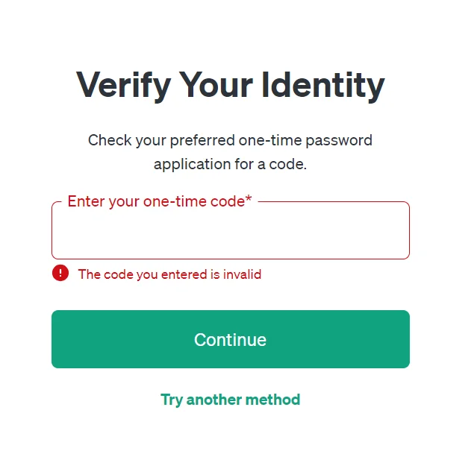Click the word 'Verify' in the heading

pos(123,86)
